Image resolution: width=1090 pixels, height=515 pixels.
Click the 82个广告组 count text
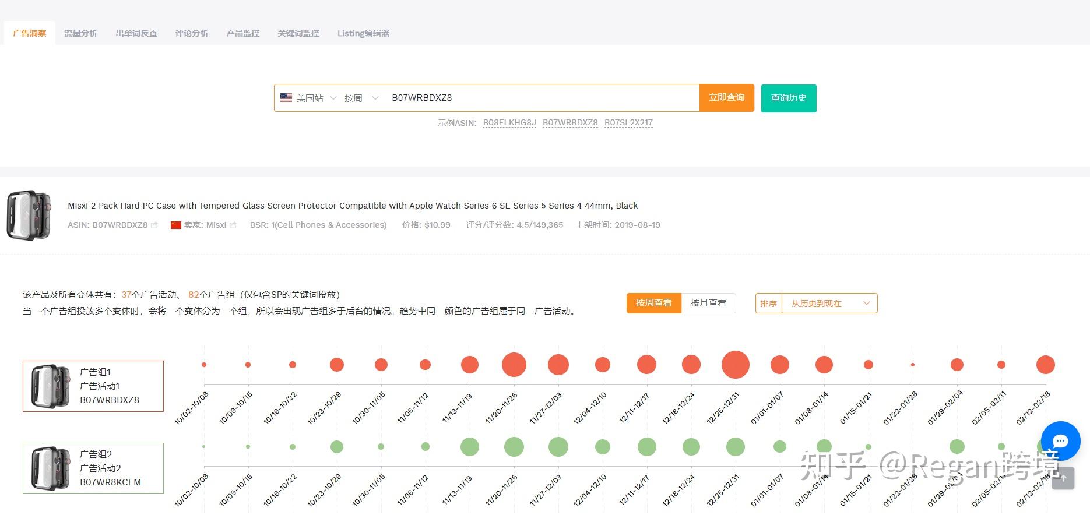(212, 295)
